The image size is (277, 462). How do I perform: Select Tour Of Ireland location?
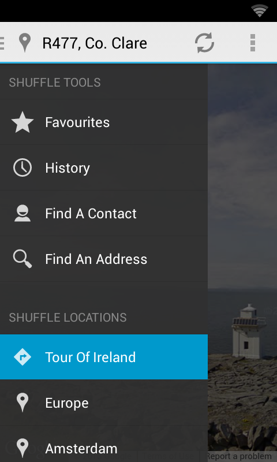(x=104, y=357)
